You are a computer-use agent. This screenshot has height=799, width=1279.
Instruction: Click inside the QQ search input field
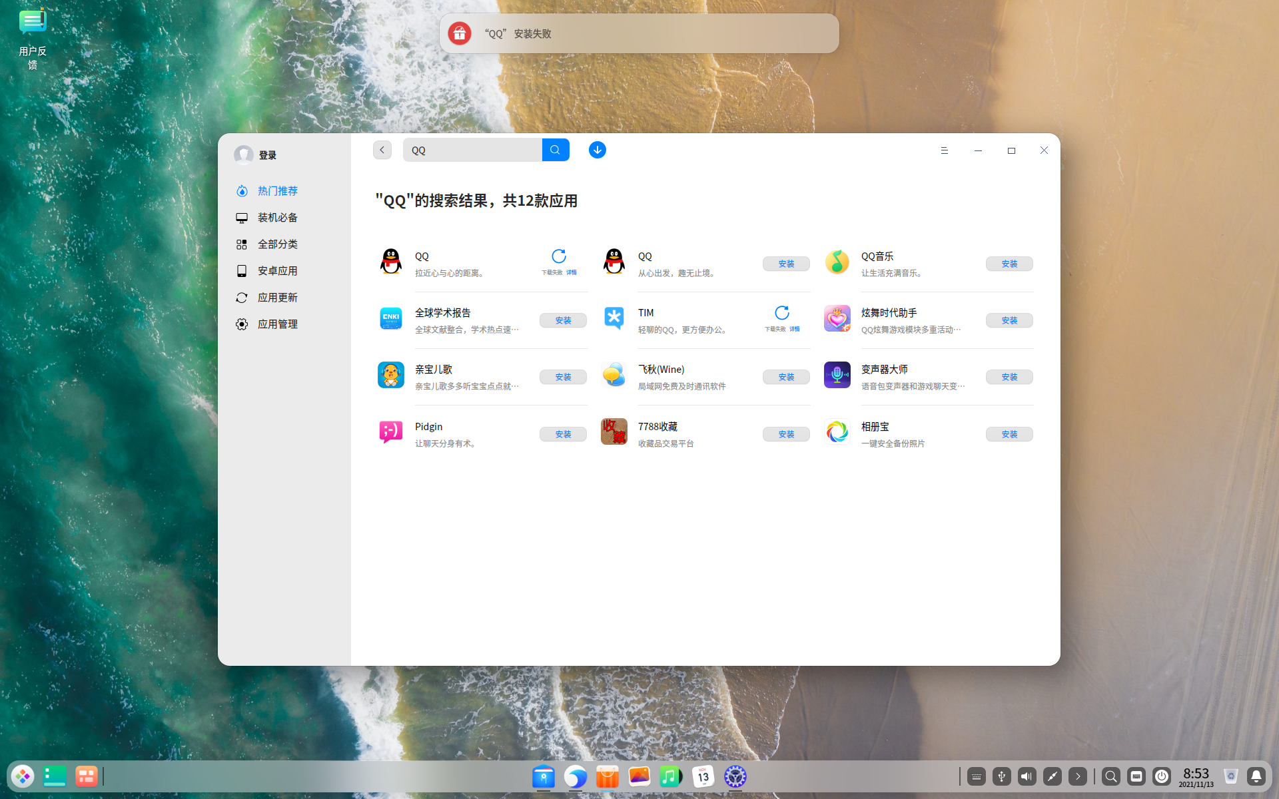pos(473,150)
